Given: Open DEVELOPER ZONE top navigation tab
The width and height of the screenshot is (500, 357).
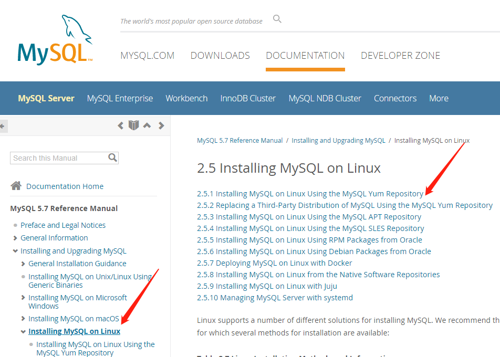Looking at the screenshot, I should 400,56.
